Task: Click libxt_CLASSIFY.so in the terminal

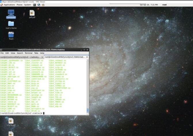Action: pyautogui.click(x=34, y=61)
